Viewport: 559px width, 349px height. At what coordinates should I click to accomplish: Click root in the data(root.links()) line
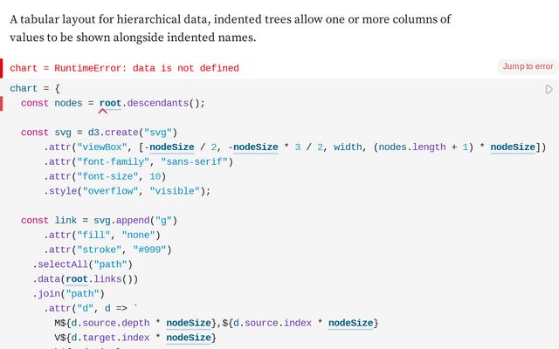coord(77,279)
